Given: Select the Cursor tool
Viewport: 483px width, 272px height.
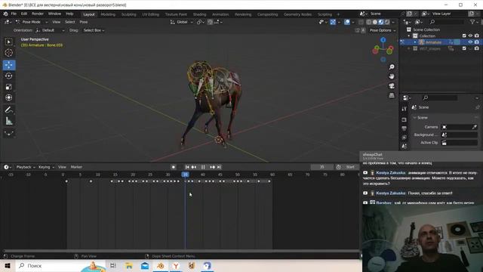Looking at the screenshot, I should (x=9, y=53).
